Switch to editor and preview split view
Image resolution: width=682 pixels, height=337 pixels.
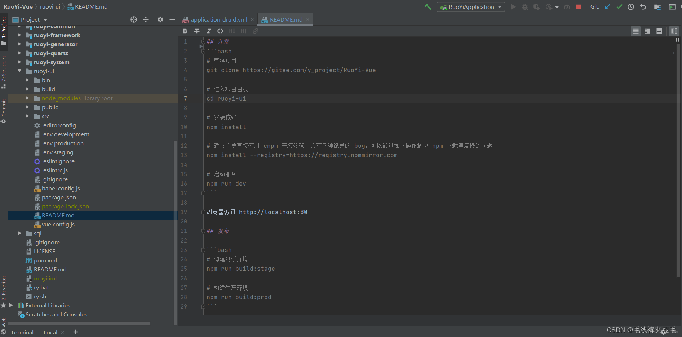(x=647, y=31)
